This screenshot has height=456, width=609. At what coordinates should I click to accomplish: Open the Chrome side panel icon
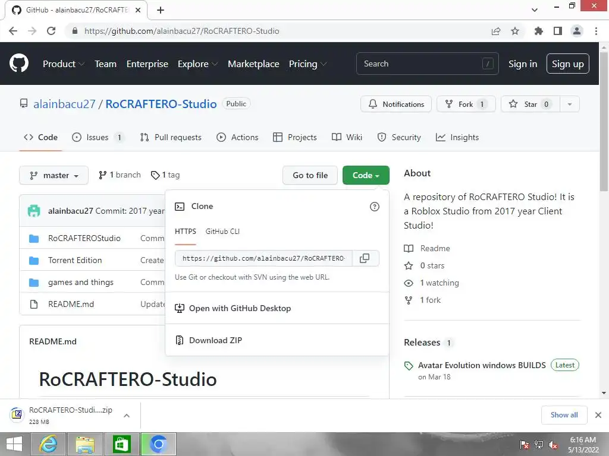(558, 31)
